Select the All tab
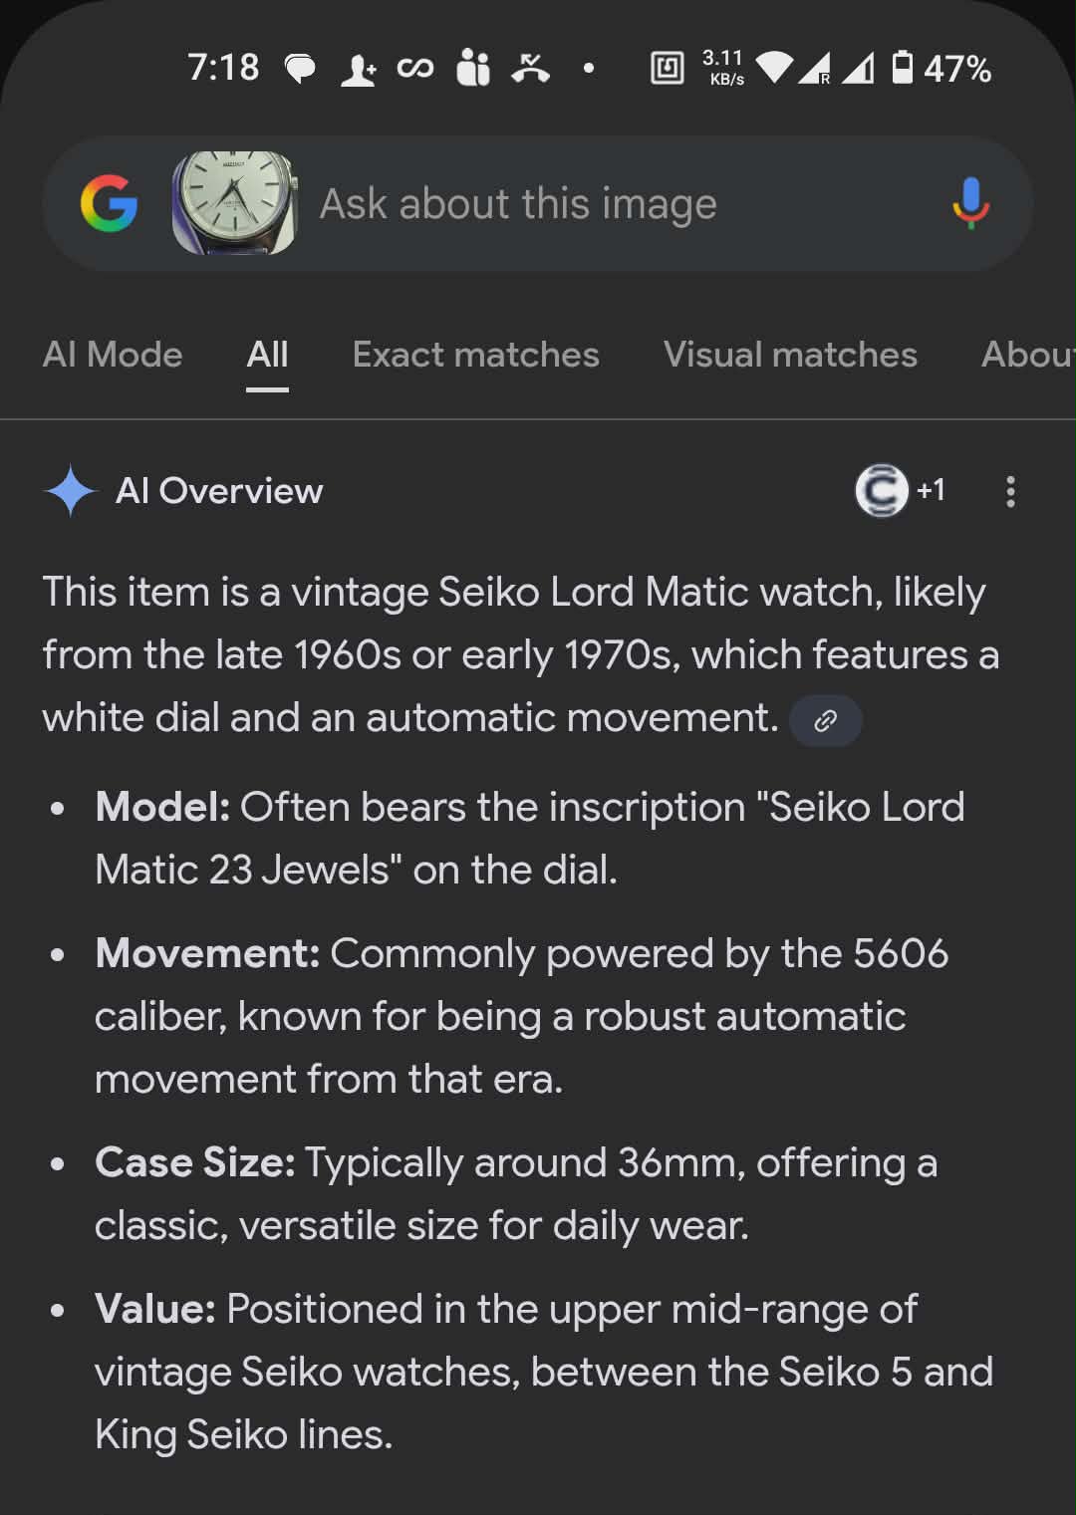 267,355
